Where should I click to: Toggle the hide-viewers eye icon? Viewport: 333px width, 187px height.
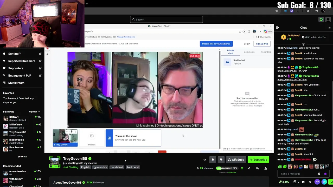tap(257, 168)
